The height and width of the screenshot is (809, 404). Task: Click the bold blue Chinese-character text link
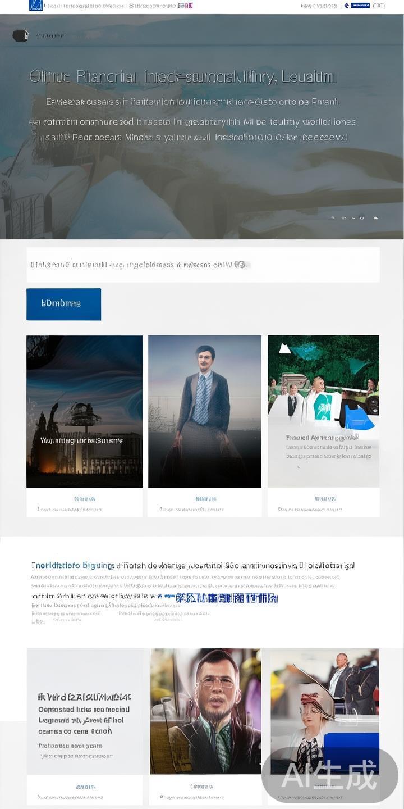pyautogui.click(x=219, y=598)
